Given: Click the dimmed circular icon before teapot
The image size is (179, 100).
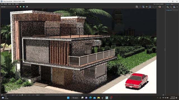Looking at the screenshot, I should (157, 7).
